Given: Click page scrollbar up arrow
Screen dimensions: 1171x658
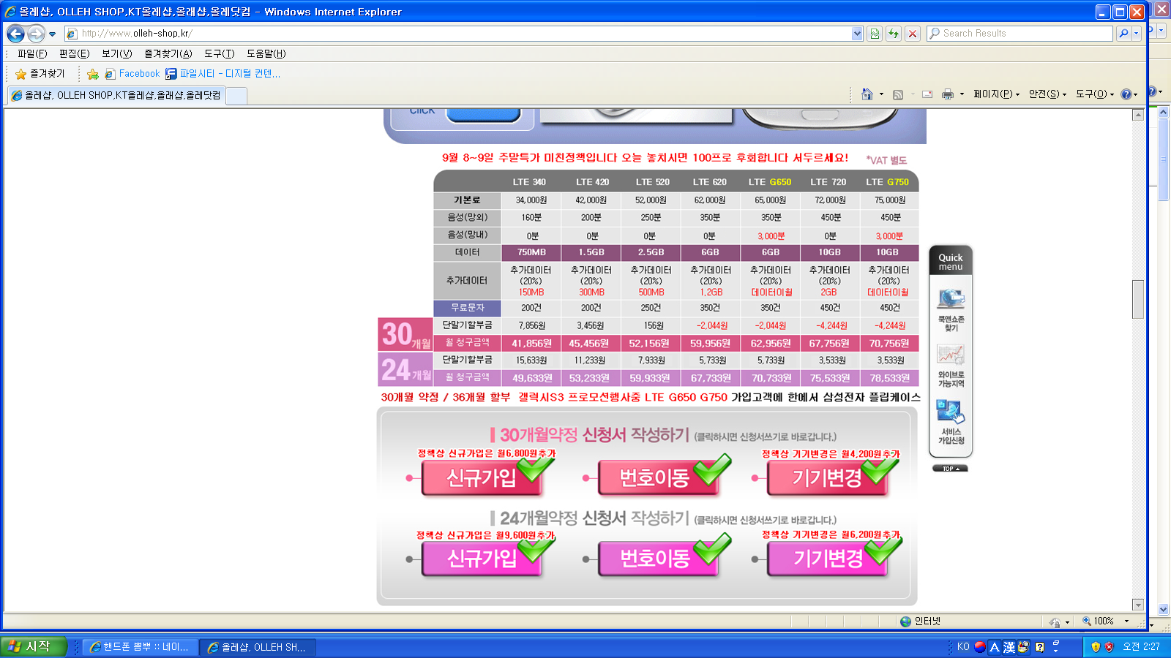Looking at the screenshot, I should pos(1138,115).
